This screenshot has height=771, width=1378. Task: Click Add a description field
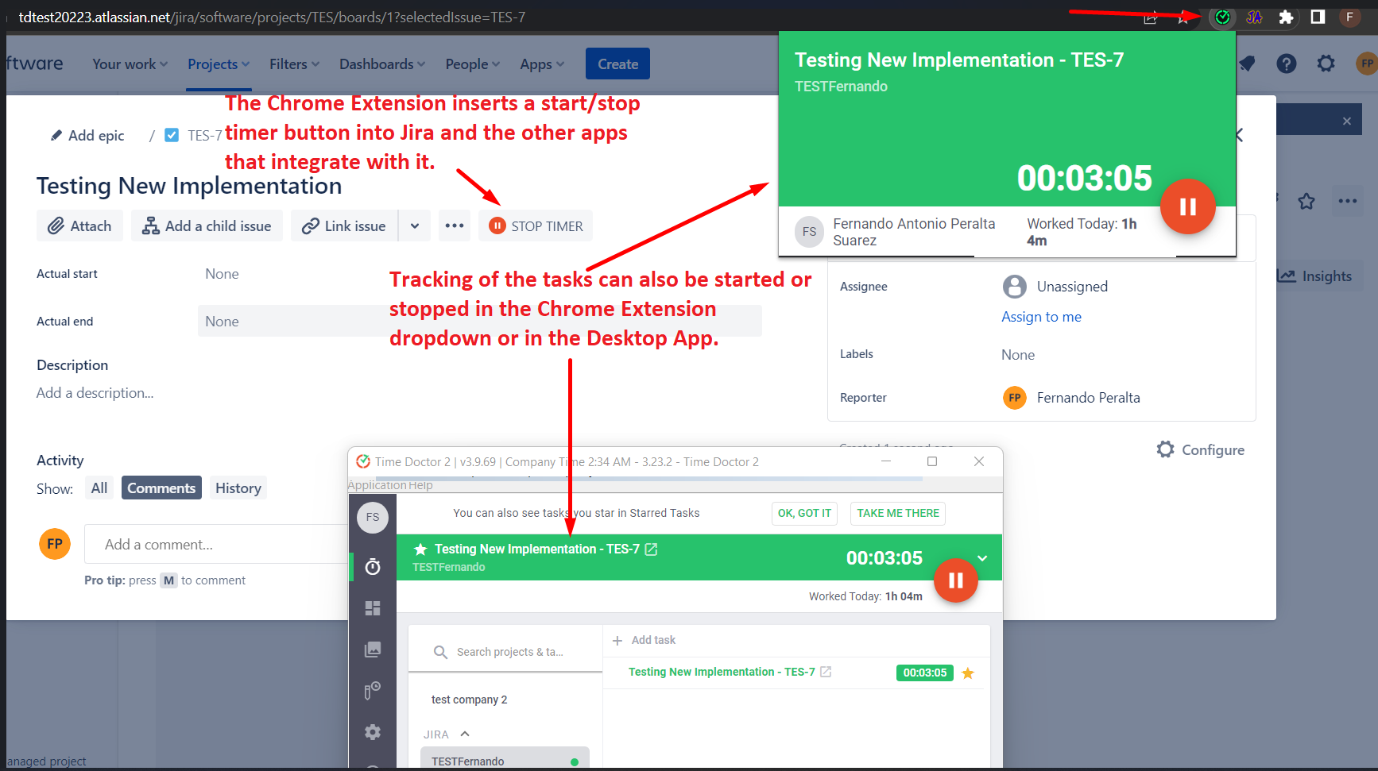click(95, 393)
